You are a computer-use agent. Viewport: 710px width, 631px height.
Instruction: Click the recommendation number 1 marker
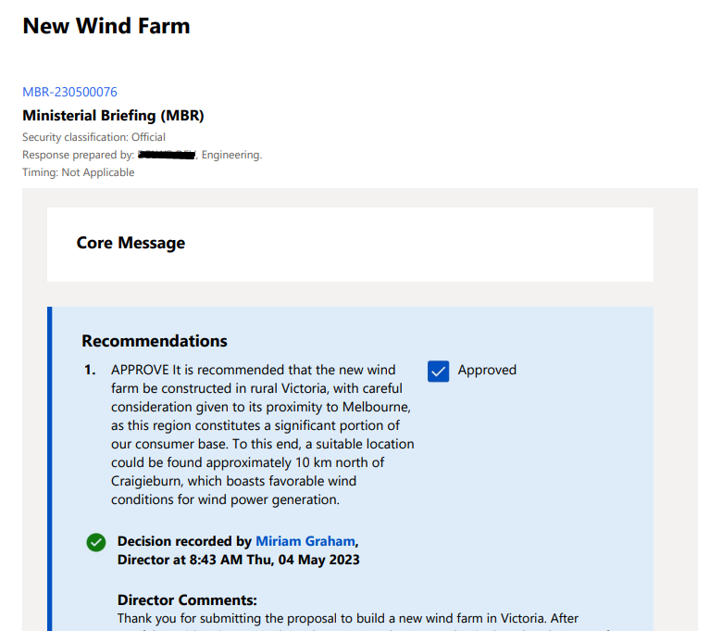(90, 370)
